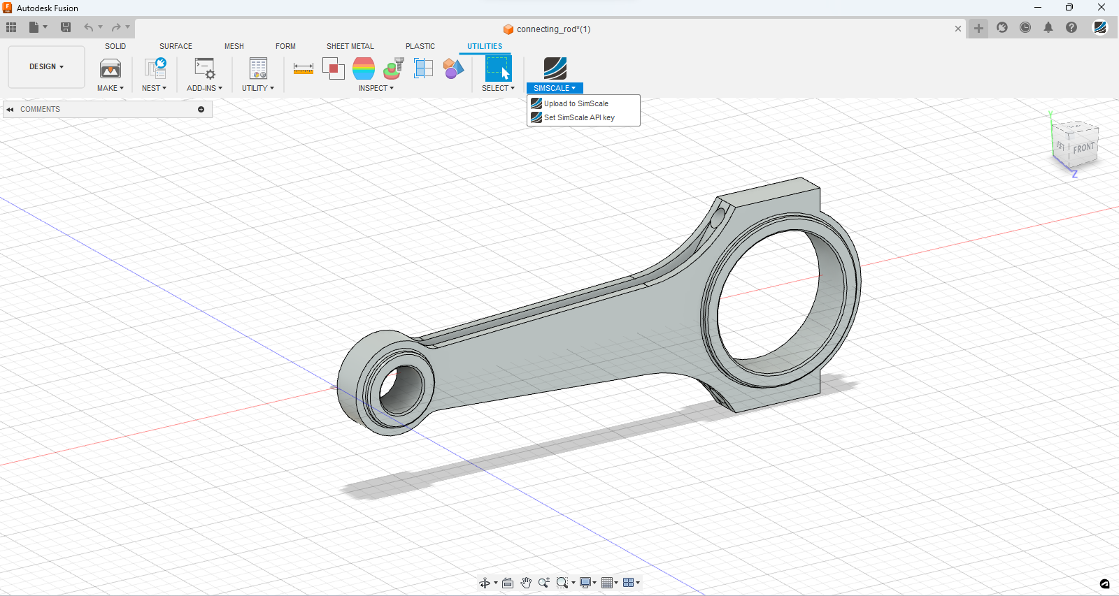Image resolution: width=1119 pixels, height=596 pixels.
Task: Click the Measure ruler tool icon
Action: point(303,68)
